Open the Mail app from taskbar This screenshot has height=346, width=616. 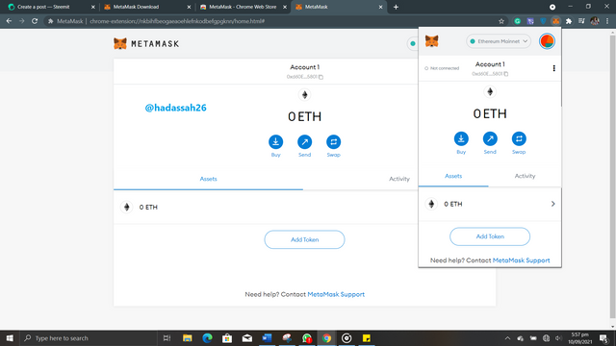click(x=247, y=337)
